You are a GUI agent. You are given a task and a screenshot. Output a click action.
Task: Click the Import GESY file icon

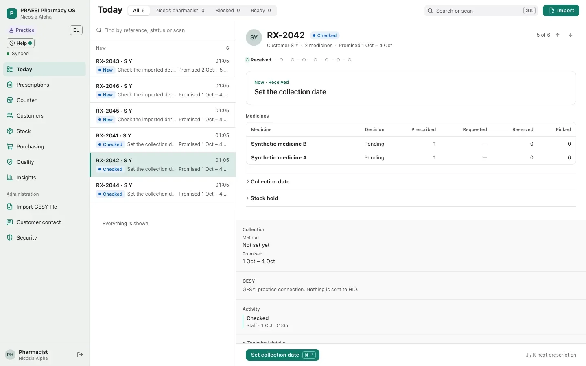tap(10, 207)
